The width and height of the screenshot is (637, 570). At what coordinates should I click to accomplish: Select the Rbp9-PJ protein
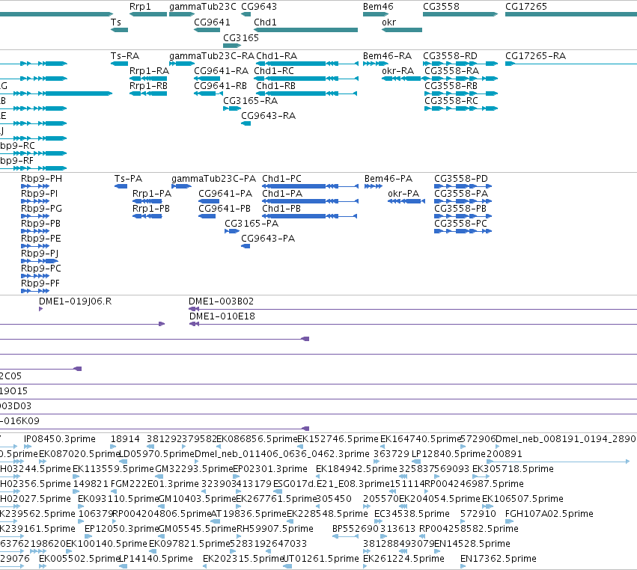pos(40,261)
